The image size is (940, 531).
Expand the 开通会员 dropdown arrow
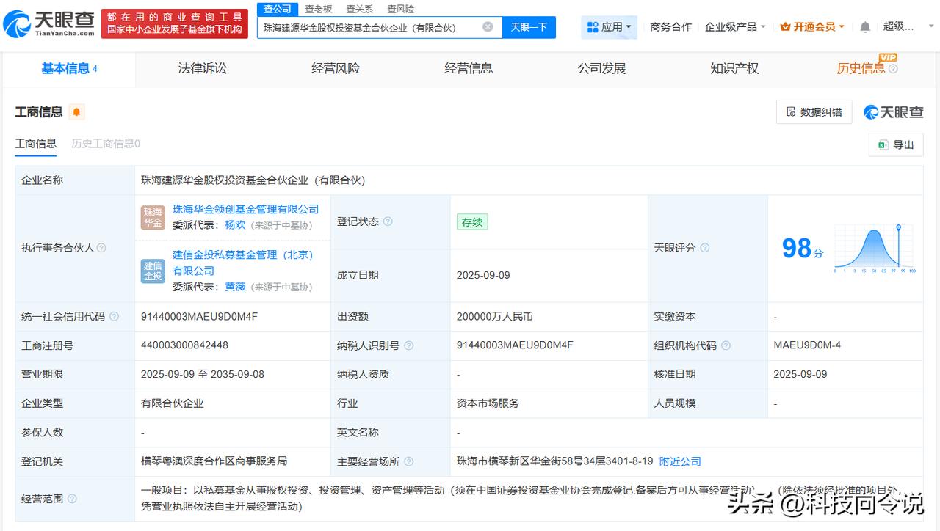pyautogui.click(x=842, y=27)
